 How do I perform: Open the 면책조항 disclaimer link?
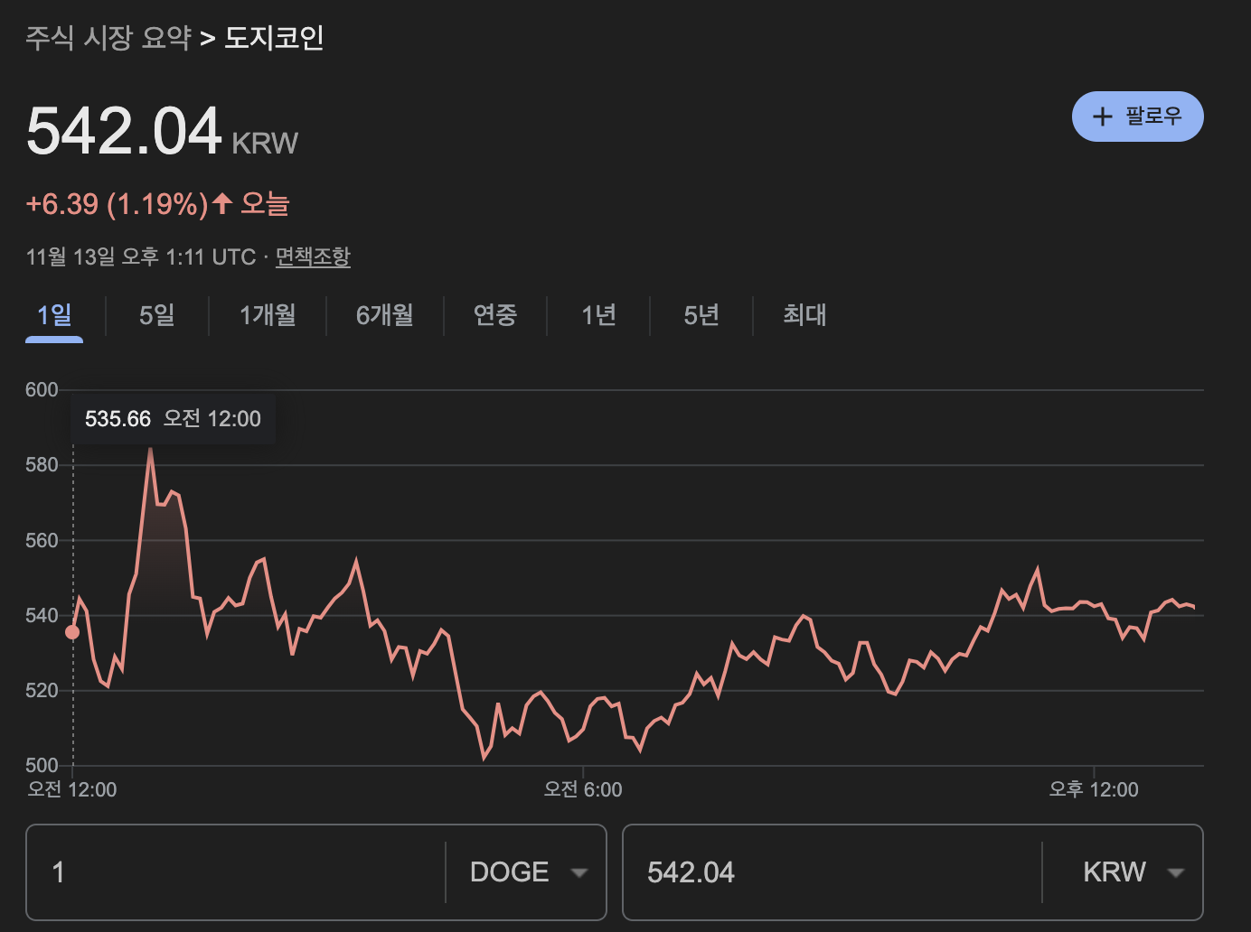313,257
